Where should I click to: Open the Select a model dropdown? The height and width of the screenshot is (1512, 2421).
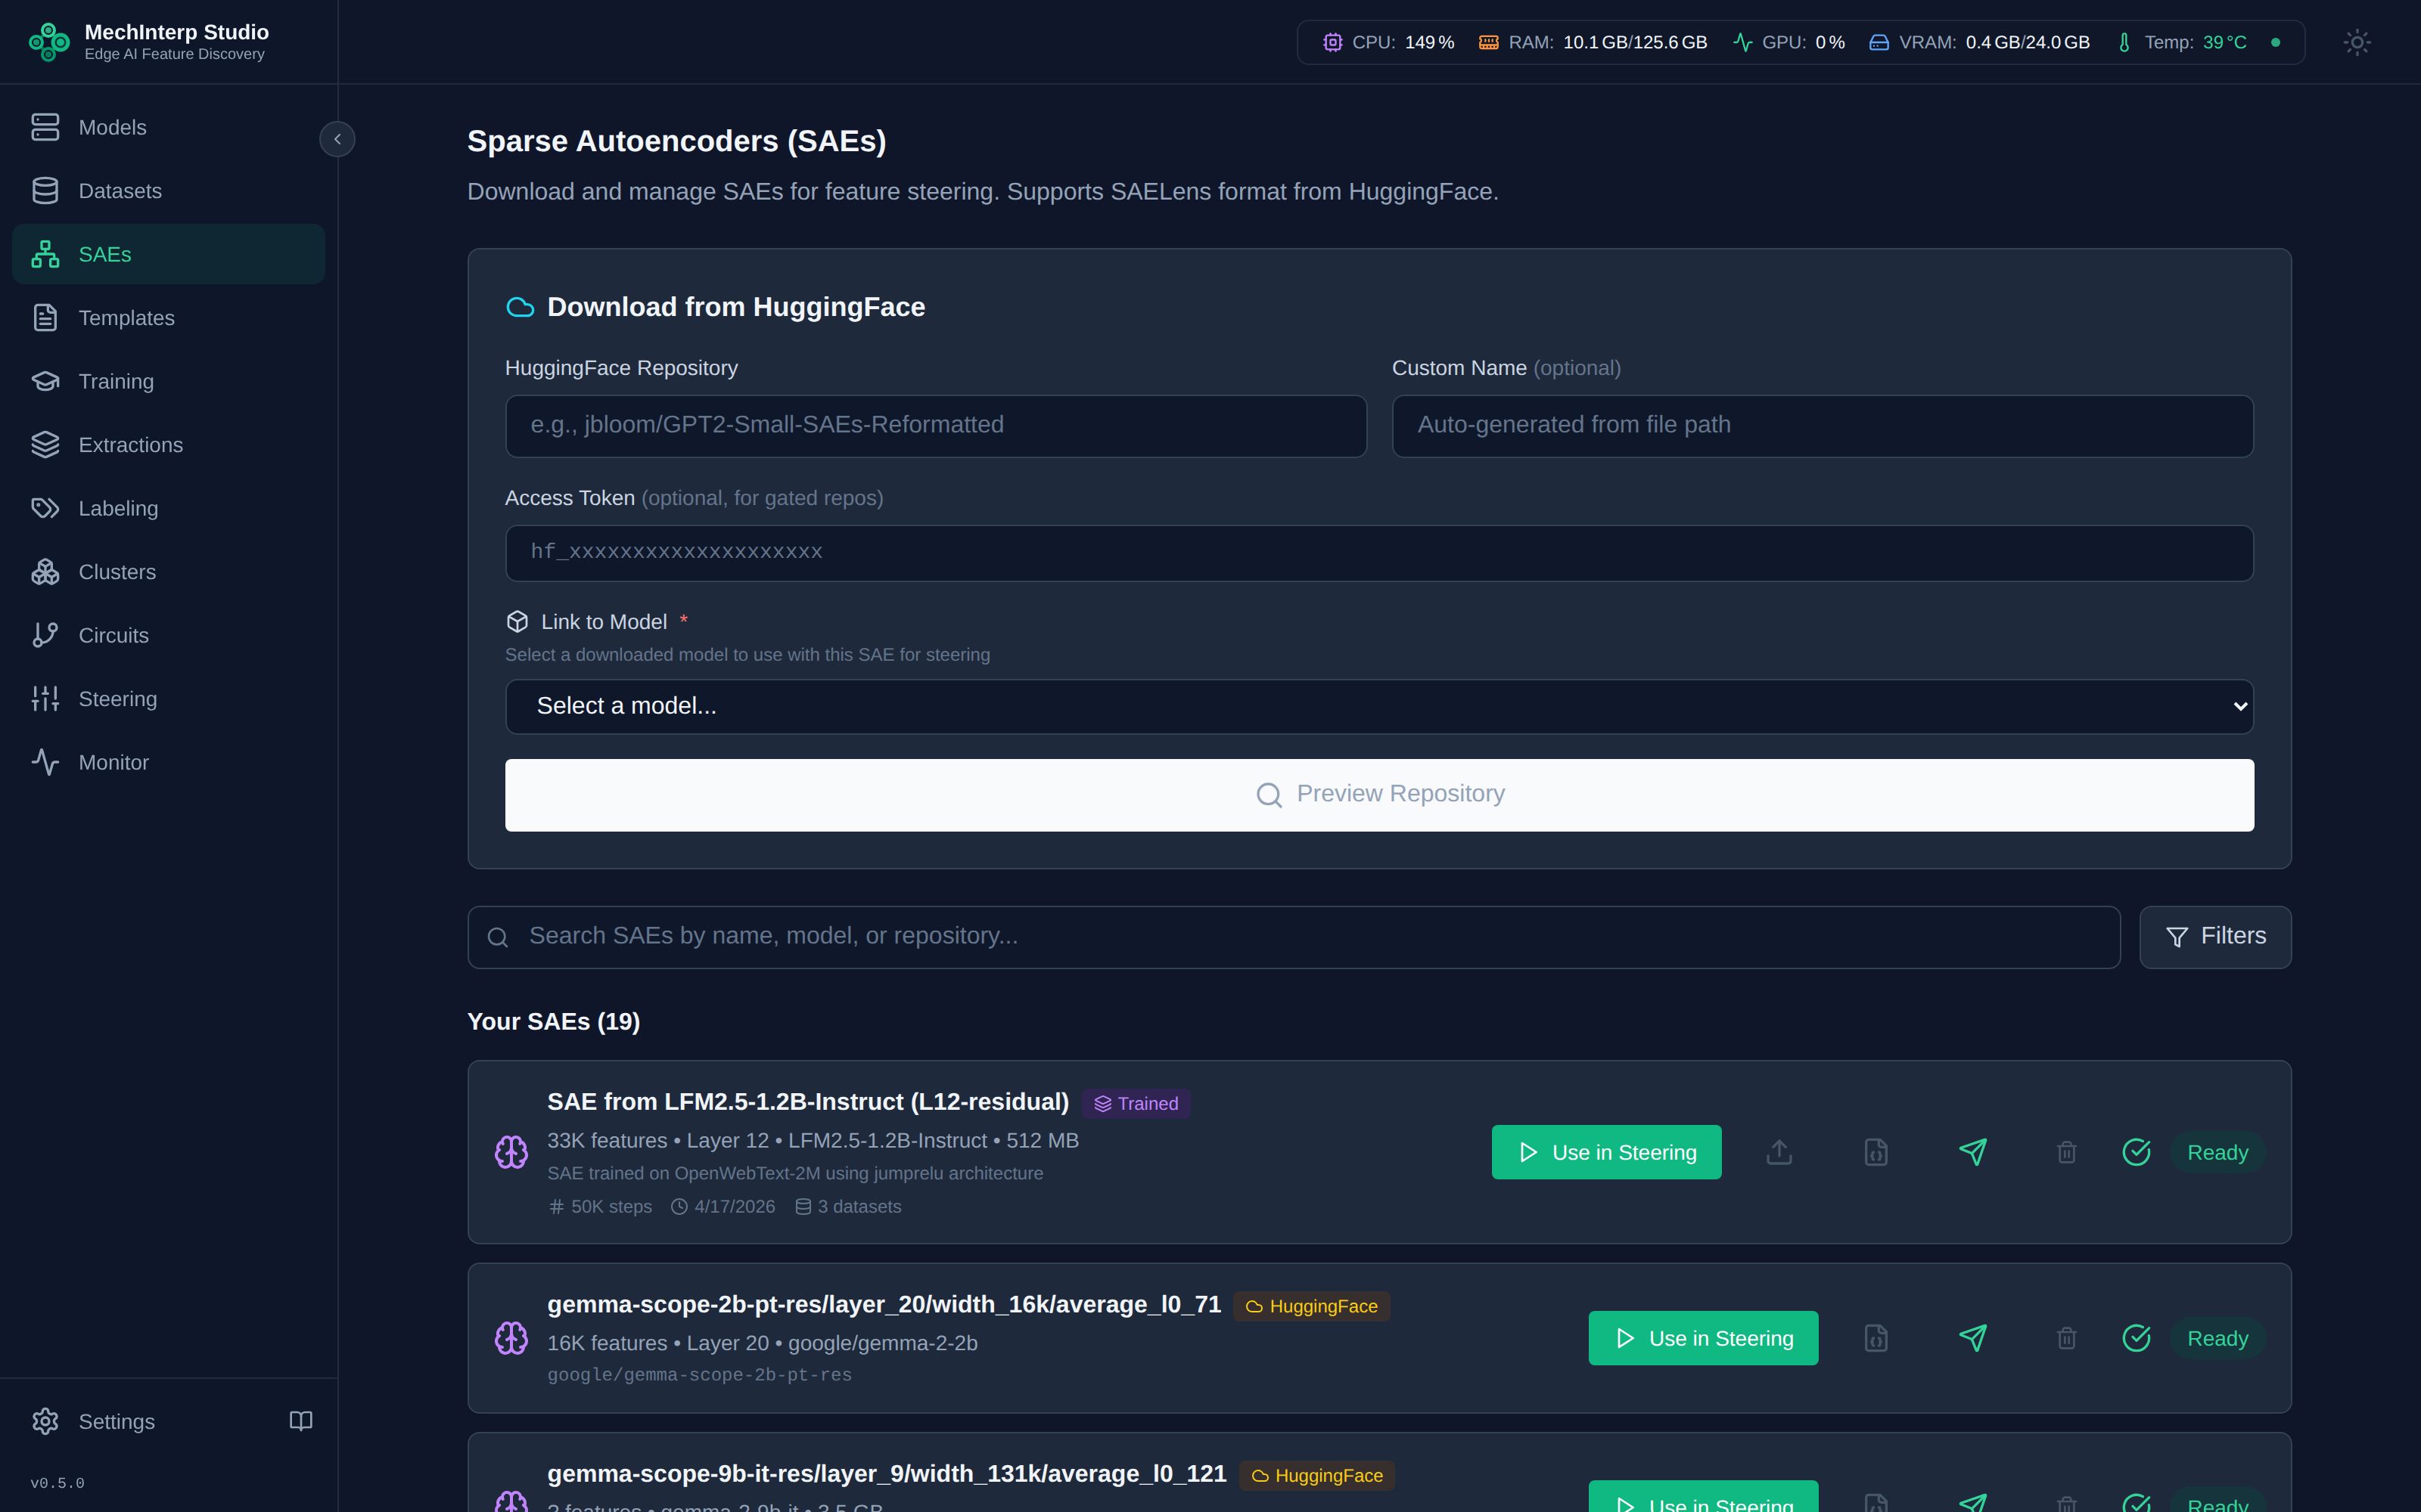click(x=1378, y=707)
